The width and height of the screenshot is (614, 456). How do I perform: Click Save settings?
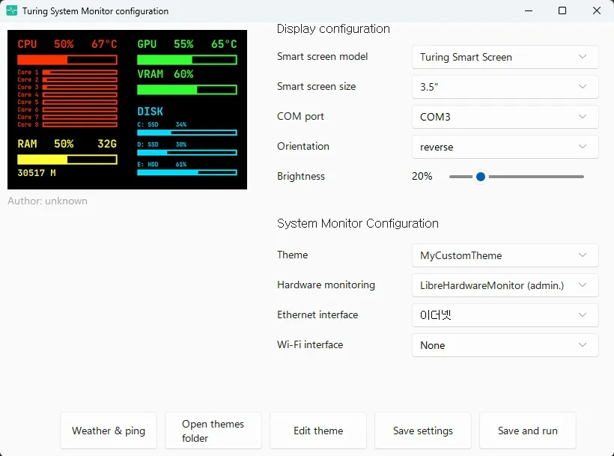pos(423,431)
